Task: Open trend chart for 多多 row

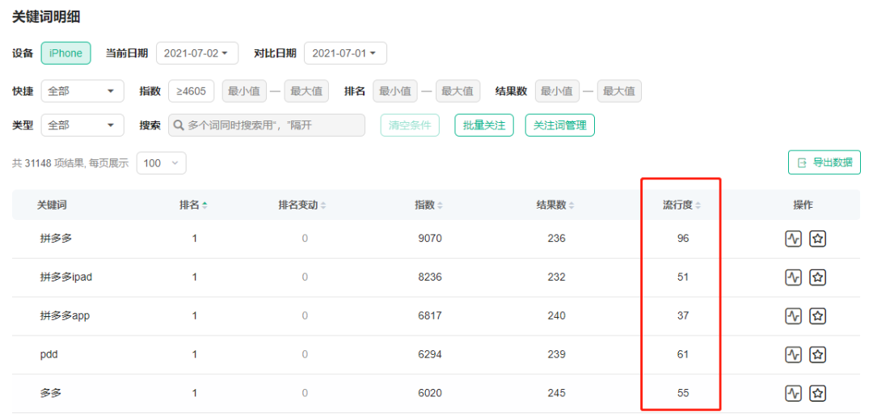Action: tap(793, 394)
